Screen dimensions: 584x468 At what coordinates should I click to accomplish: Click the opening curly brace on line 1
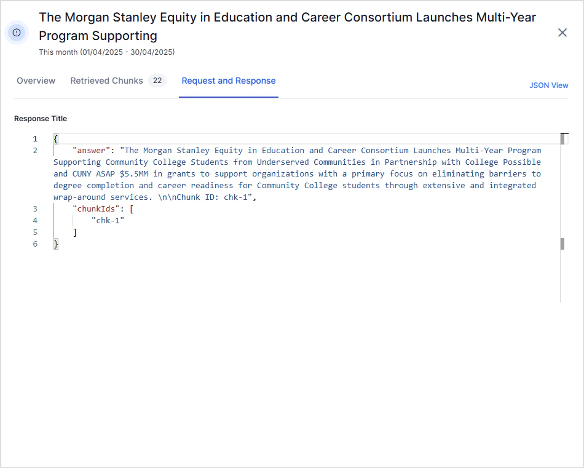[56, 139]
